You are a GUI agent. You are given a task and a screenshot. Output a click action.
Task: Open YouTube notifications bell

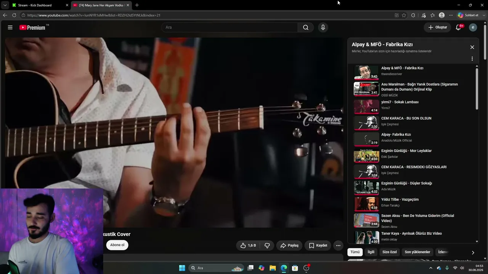pyautogui.click(x=459, y=27)
